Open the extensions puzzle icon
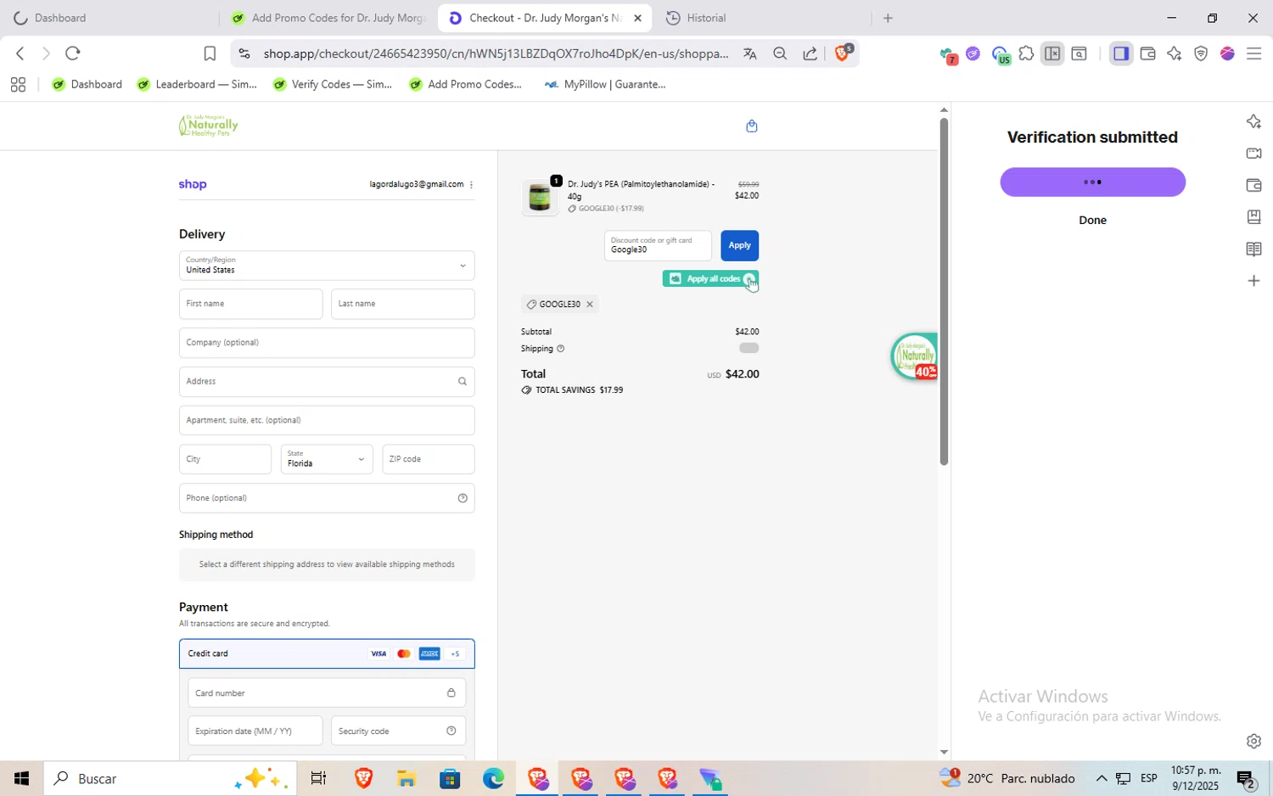 coord(1026,53)
